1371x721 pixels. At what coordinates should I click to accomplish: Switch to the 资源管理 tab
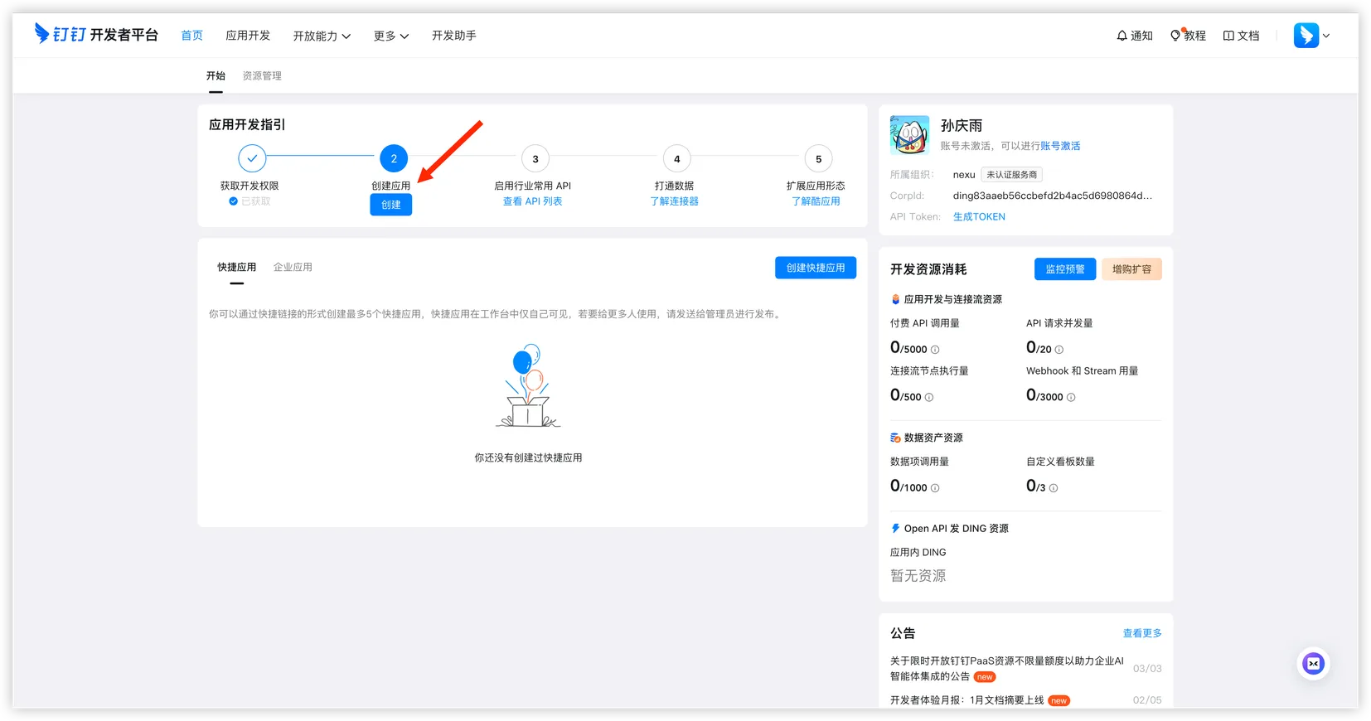click(262, 75)
